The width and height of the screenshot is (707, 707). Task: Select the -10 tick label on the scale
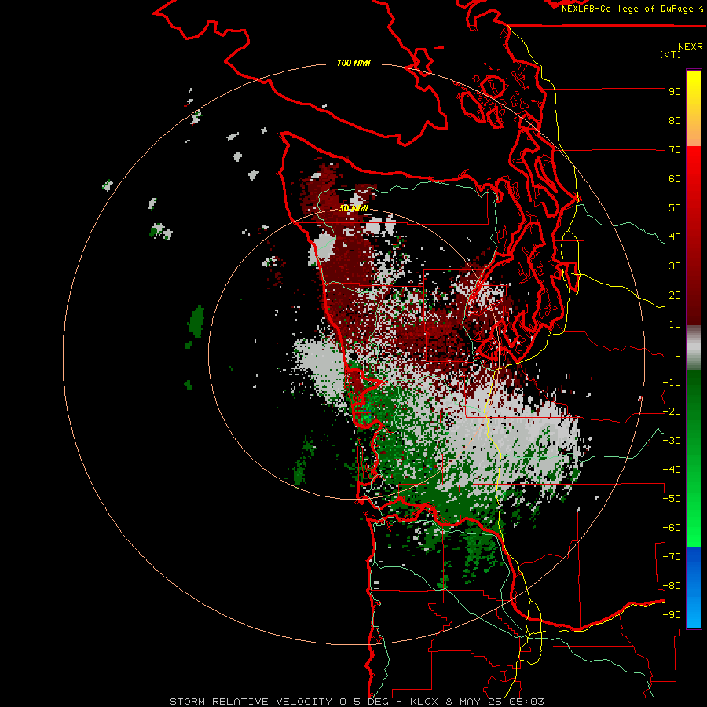pos(672,383)
